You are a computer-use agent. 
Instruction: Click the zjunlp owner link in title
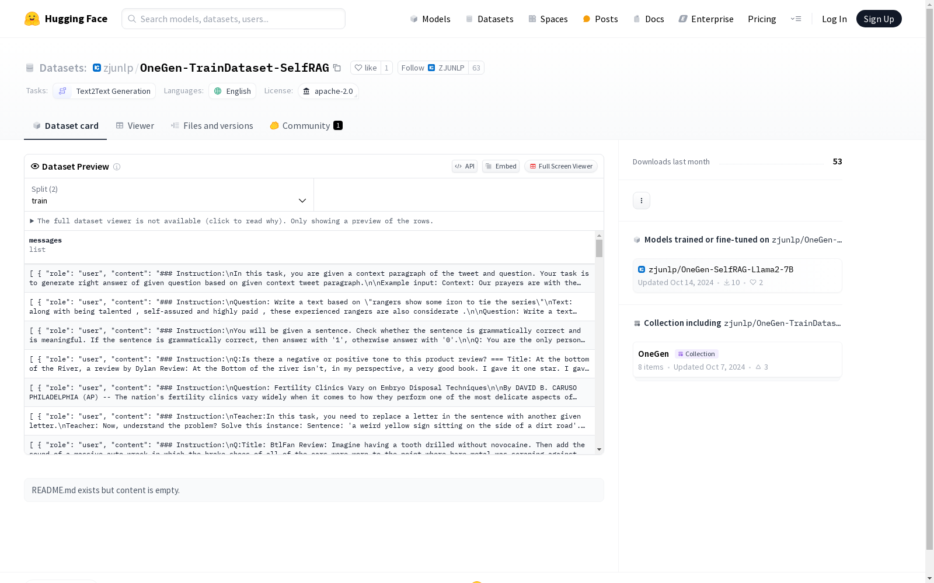(118, 68)
